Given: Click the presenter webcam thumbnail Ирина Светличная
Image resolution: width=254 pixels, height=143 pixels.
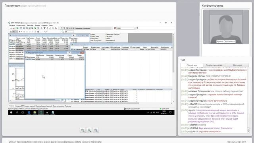Looking at the screenshot, I should tap(226, 27).
